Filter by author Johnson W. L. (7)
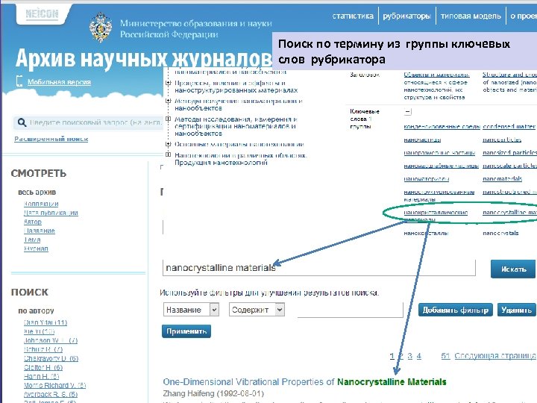This screenshot has width=537, height=403. coord(51,340)
